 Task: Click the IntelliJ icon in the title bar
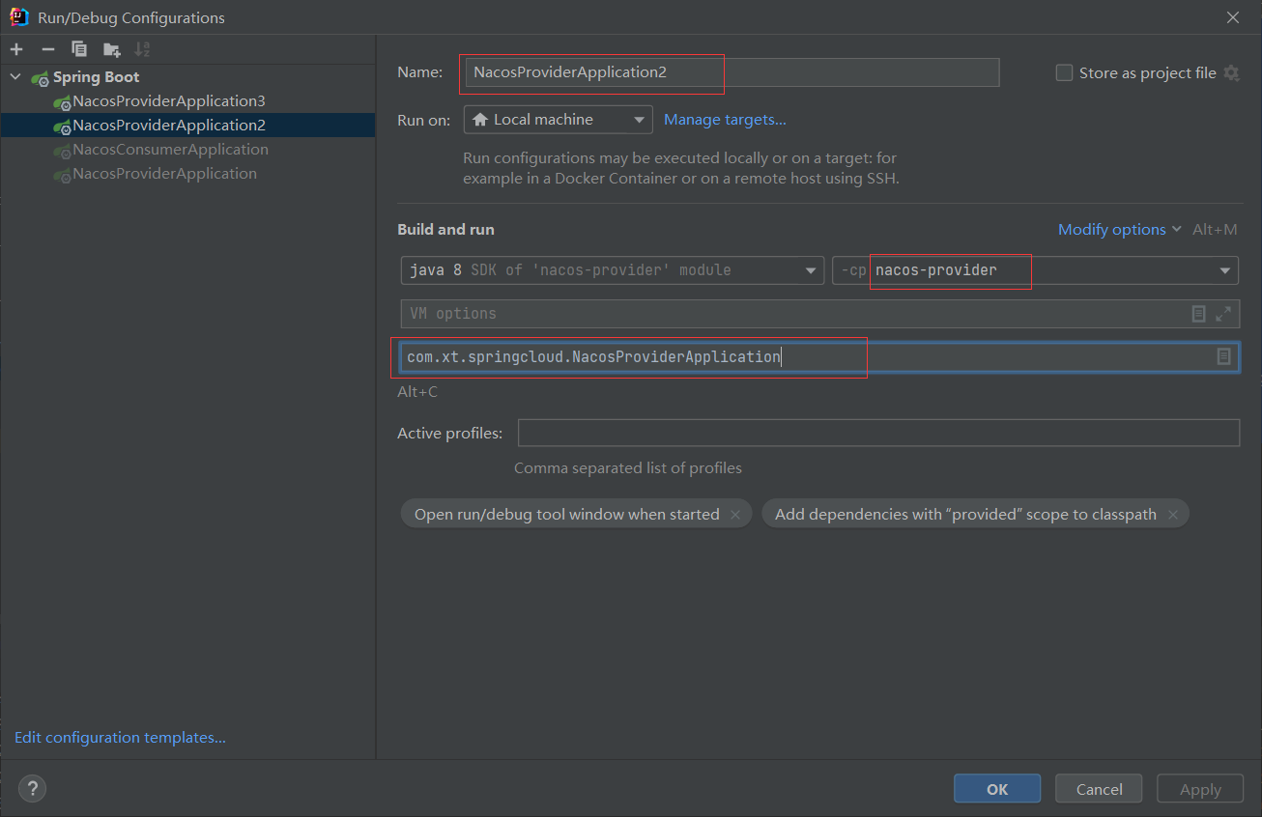tap(18, 17)
